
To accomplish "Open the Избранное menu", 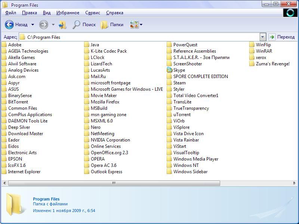I will click(68, 13).
